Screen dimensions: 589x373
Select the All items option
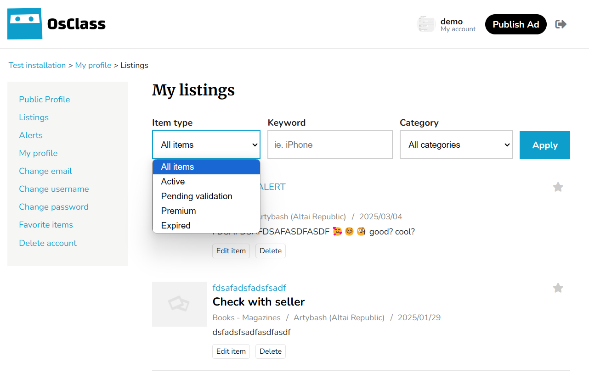click(x=206, y=167)
